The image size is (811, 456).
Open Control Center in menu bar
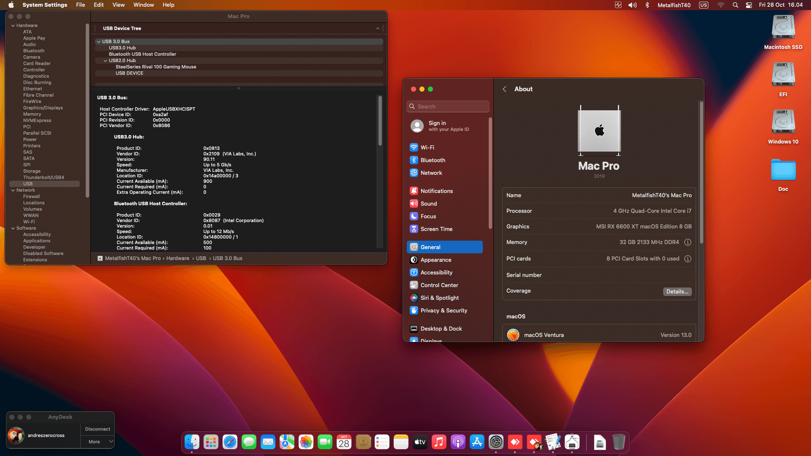coord(748,5)
